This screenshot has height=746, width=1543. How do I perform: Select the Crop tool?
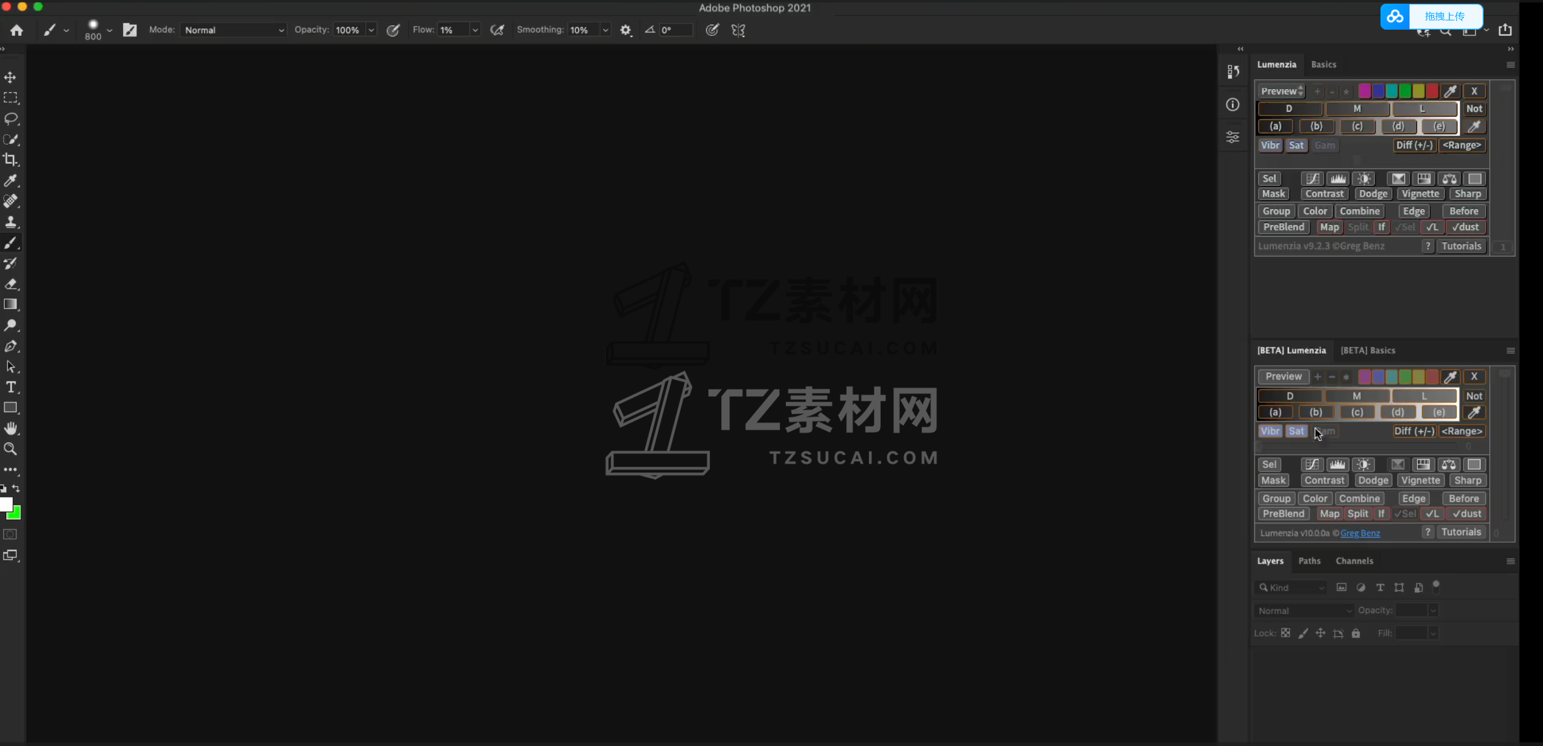tap(11, 160)
